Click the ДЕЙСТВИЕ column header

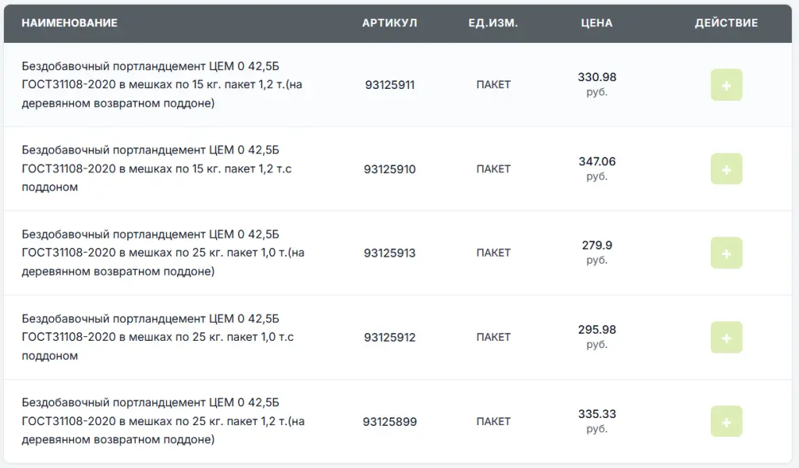[726, 23]
